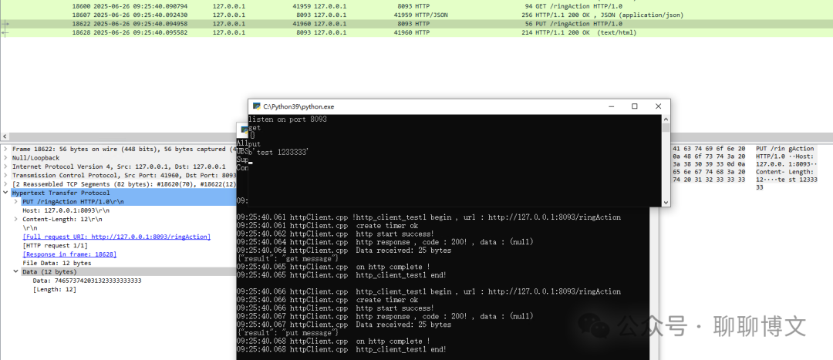Image resolution: width=833 pixels, height=360 pixels.
Task: Expand the PUT /ringAction HTTP/1.0 node
Action: click(16, 202)
